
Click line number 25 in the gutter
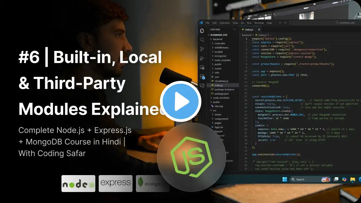pos(245,125)
